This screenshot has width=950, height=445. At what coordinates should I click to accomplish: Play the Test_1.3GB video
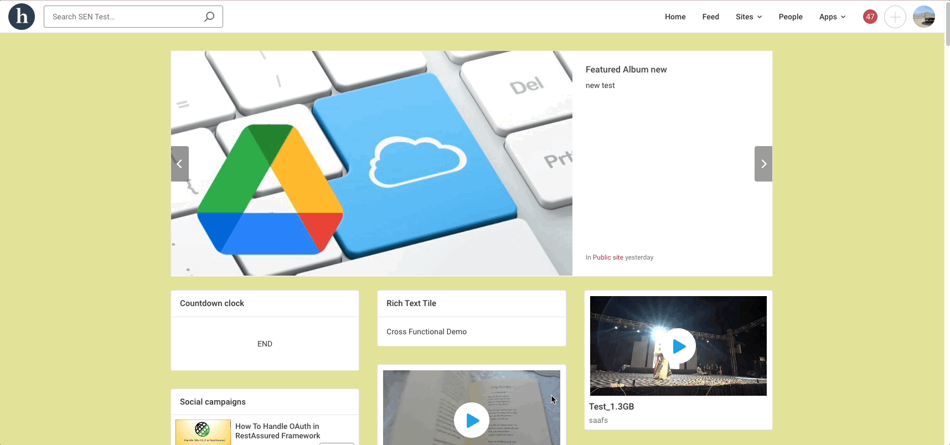(x=679, y=346)
